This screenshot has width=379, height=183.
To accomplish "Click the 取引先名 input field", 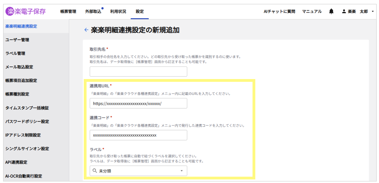I will point(138,72).
